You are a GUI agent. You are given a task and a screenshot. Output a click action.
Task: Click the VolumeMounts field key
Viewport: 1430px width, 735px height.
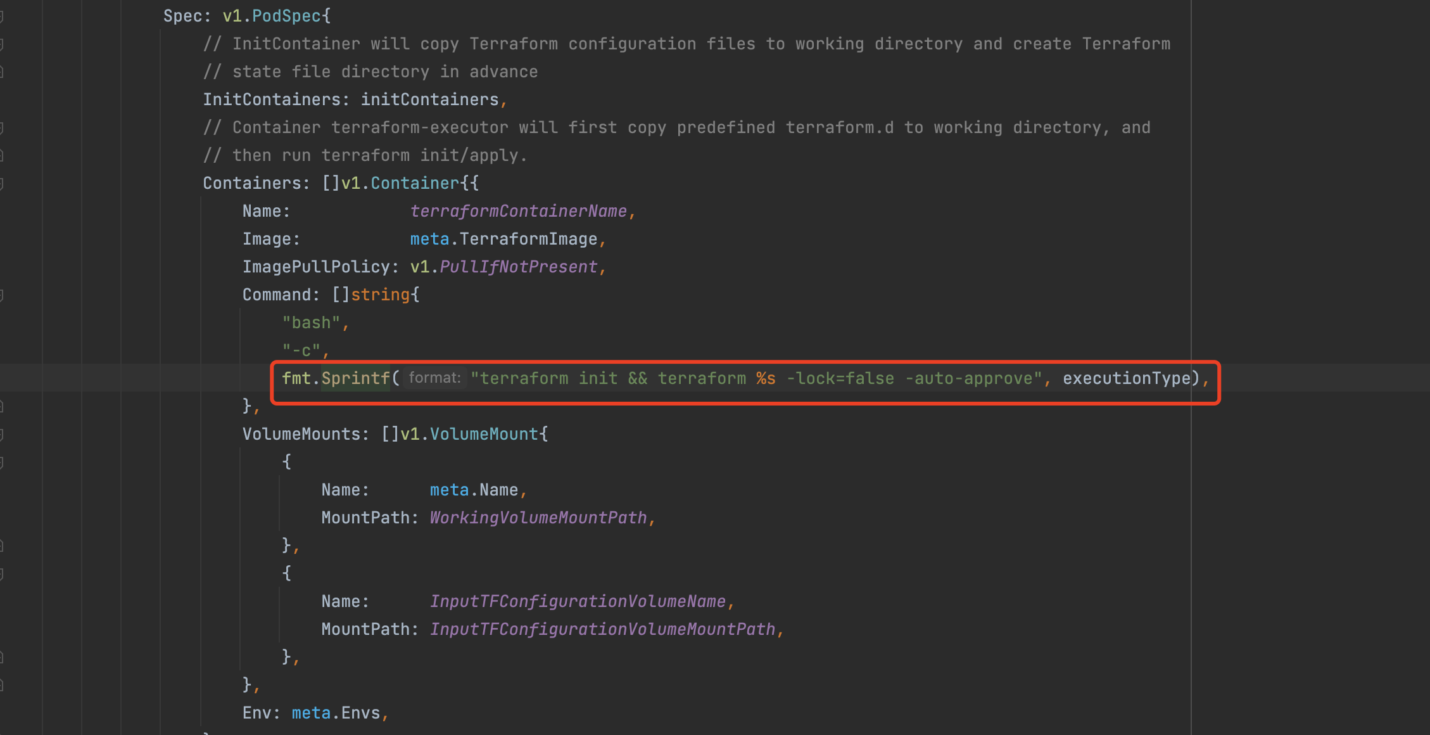[x=301, y=434]
